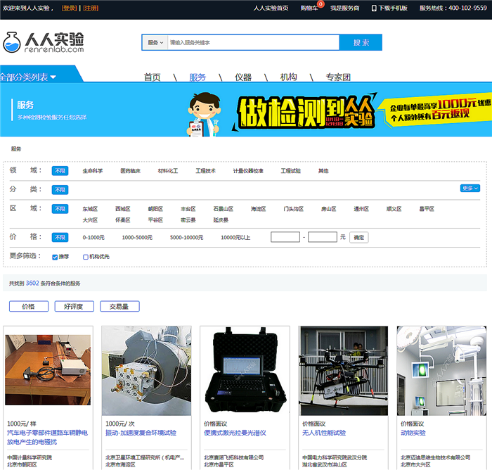The width and height of the screenshot is (492, 470).
Task: Open the car electronics ESD test thumbnail
Action: 47,370
